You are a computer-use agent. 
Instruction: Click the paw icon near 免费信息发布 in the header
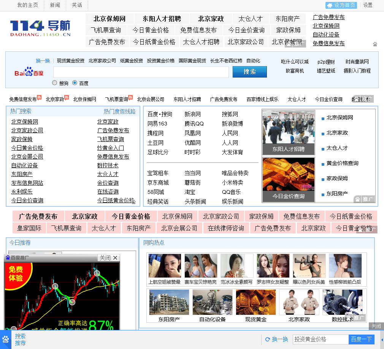(375, 44)
